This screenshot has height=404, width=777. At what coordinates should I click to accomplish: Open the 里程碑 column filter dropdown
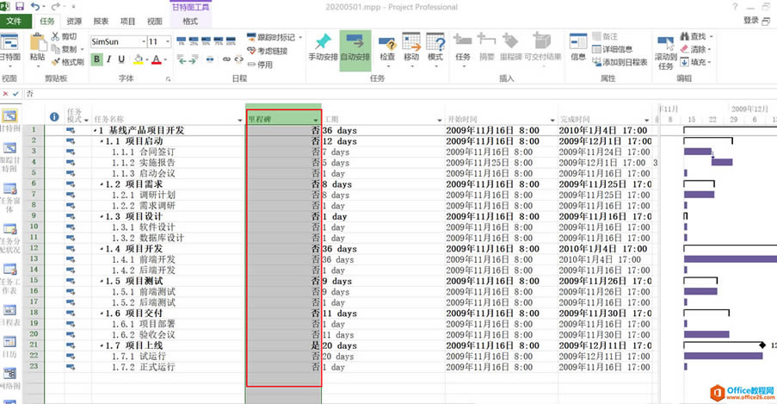tap(315, 119)
